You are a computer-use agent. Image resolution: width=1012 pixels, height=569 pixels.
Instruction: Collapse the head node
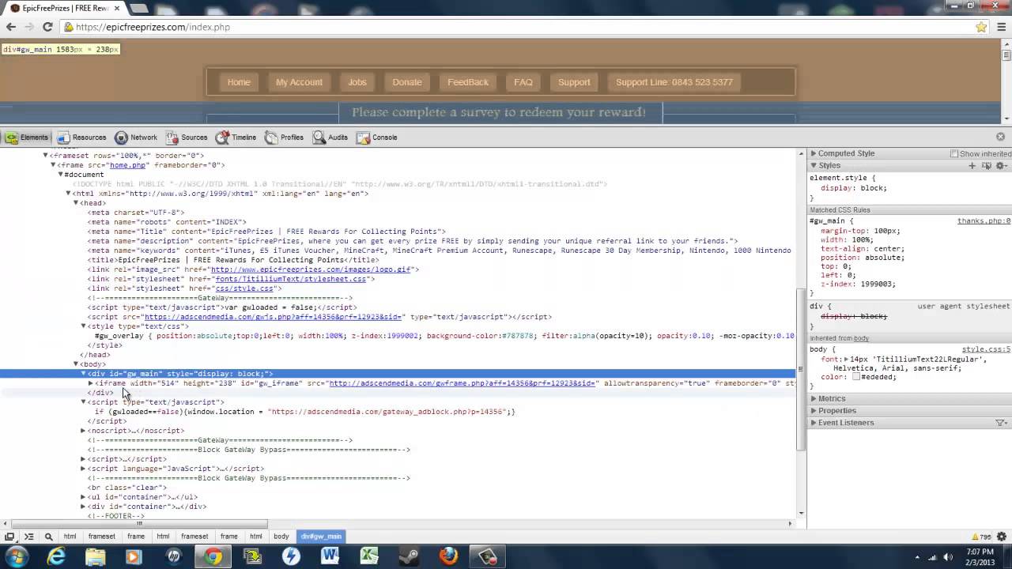[76, 203]
